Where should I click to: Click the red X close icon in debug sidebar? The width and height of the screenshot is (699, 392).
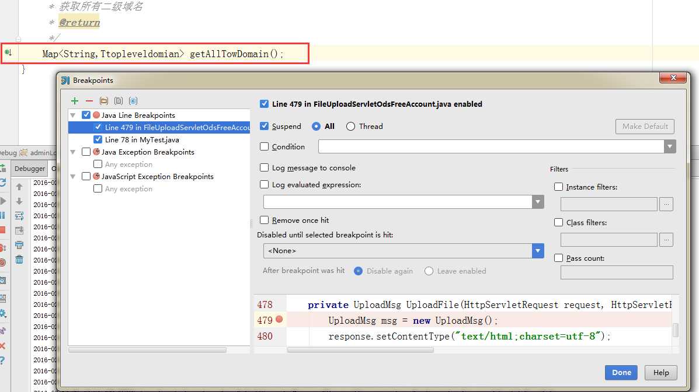point(2,346)
